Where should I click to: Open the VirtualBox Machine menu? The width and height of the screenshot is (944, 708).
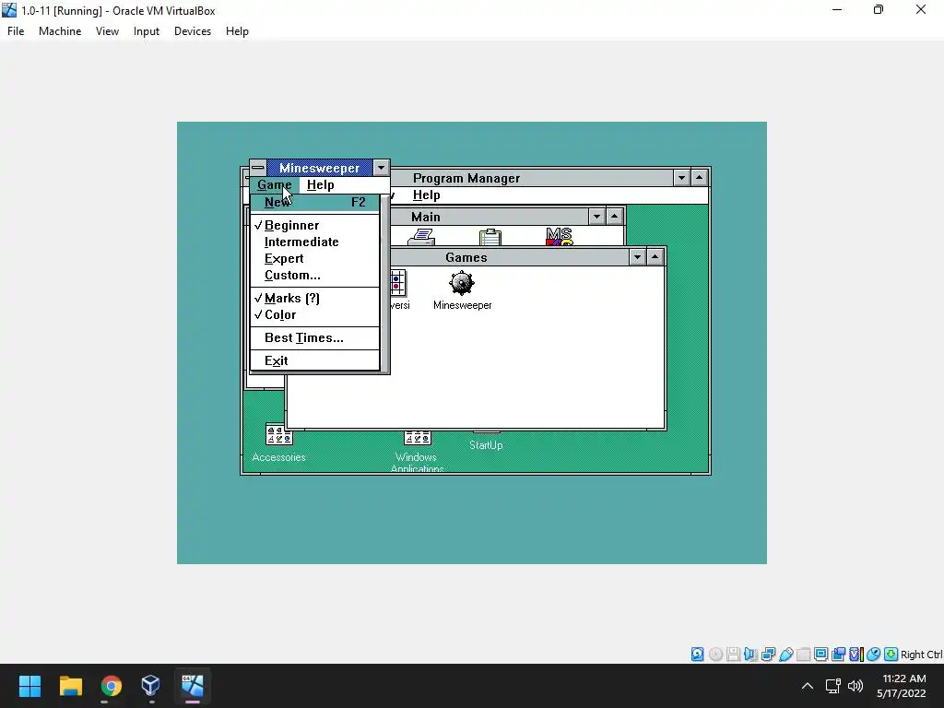point(60,31)
